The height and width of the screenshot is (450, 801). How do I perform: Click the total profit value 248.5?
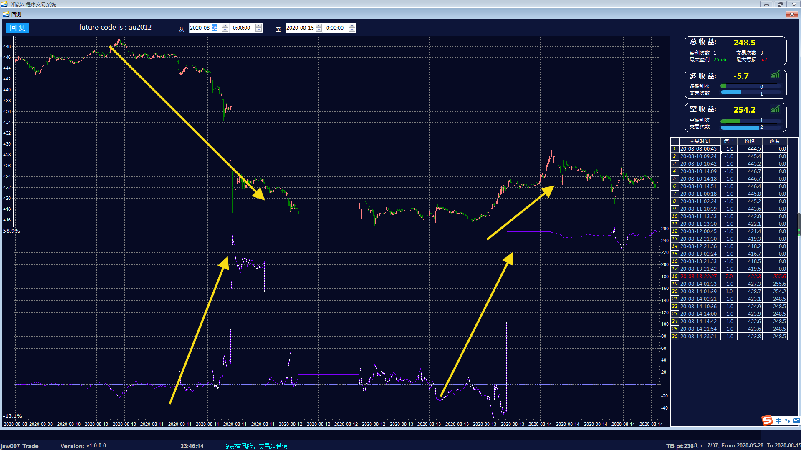coord(744,43)
